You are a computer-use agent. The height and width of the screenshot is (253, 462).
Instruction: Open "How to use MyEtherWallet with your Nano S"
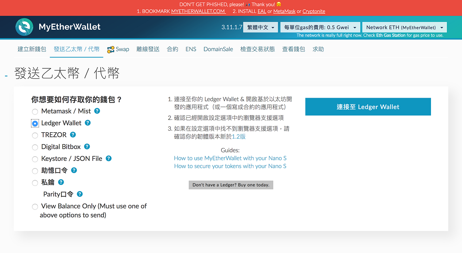pos(230,158)
